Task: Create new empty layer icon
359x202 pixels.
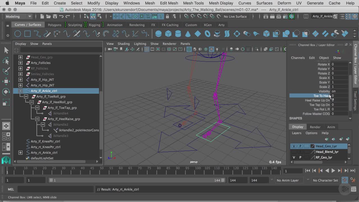Action: (x=341, y=139)
